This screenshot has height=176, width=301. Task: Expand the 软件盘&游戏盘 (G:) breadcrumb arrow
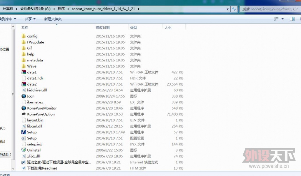point(54,9)
